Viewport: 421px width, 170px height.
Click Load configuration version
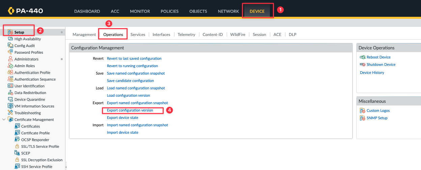[129, 95]
